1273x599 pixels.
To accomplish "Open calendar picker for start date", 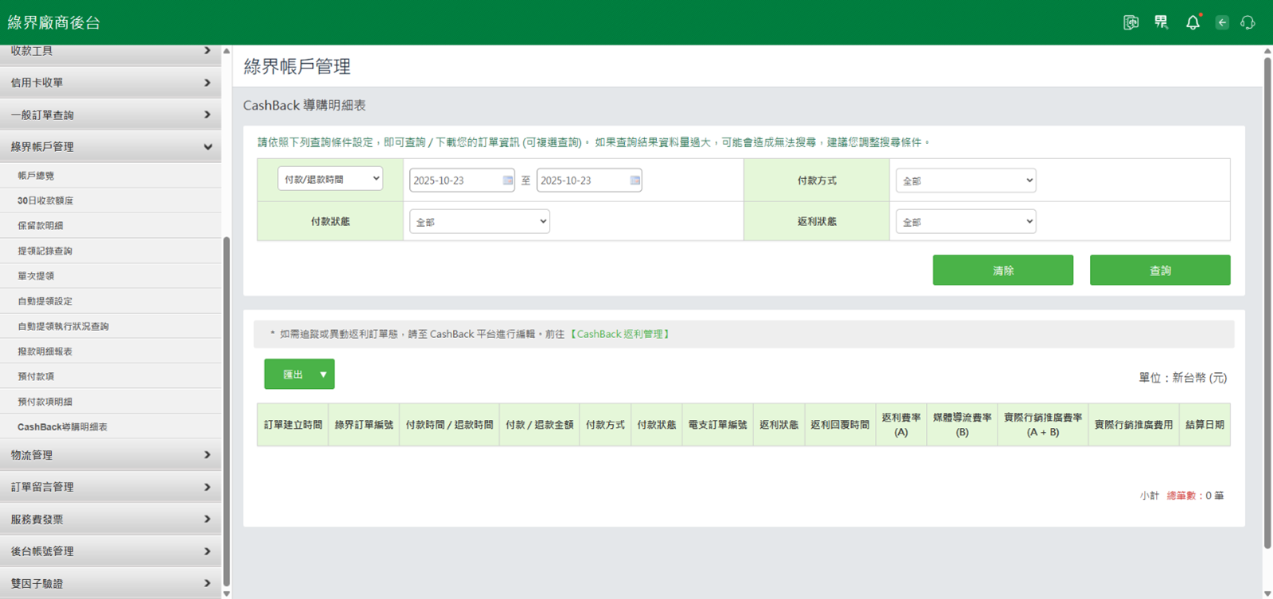I will tap(507, 181).
